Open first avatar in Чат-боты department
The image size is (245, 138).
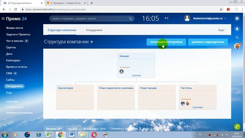(x=183, y=103)
